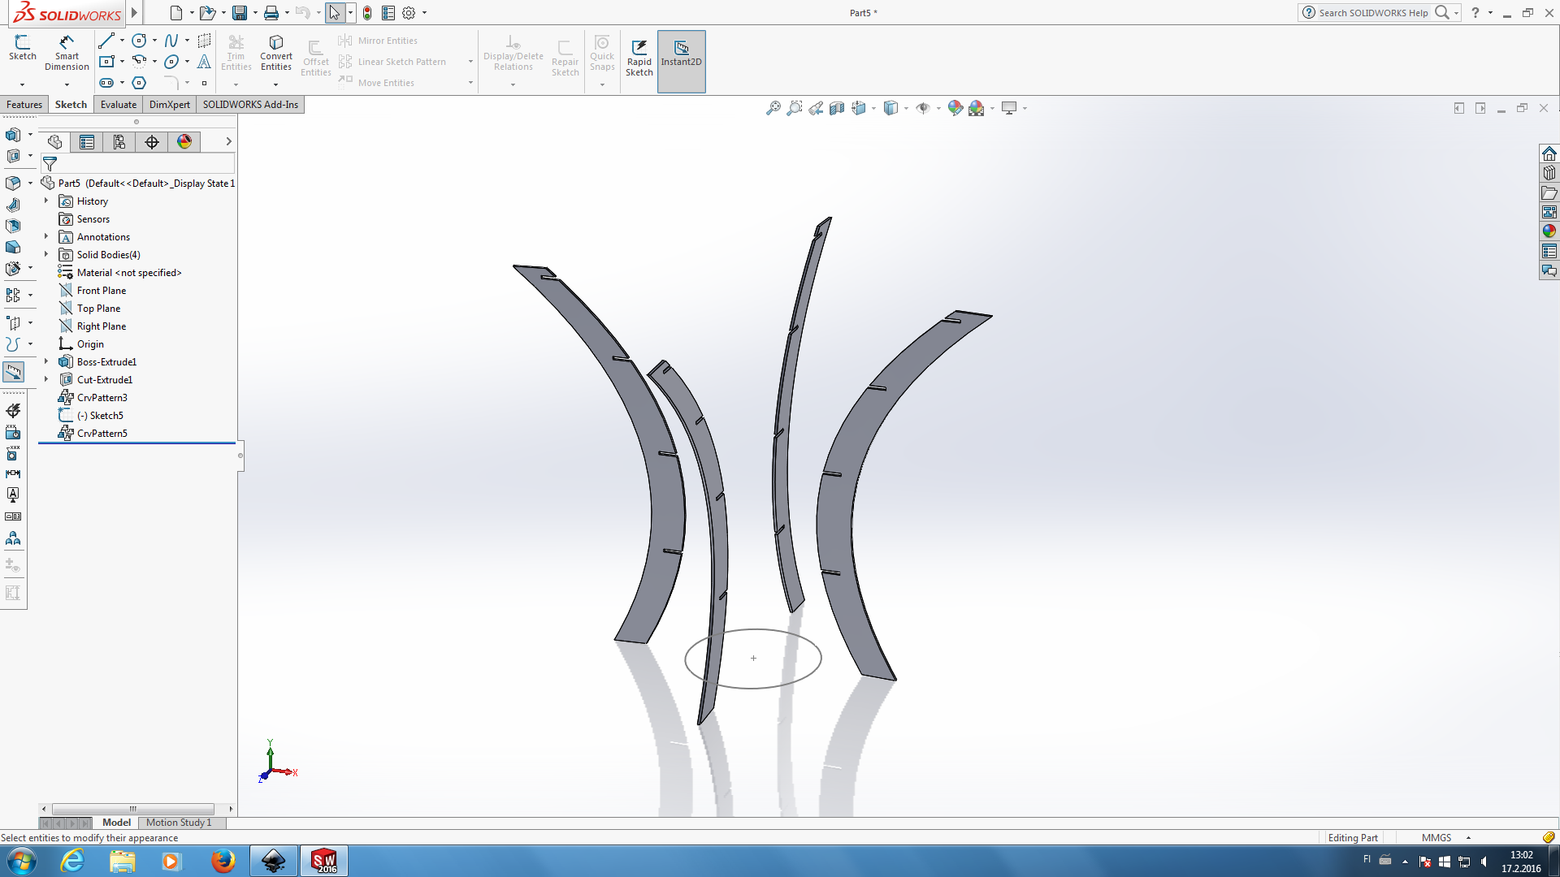Screen dimensions: 1560x877
Task: Click the Save icon
Action: point(240,13)
